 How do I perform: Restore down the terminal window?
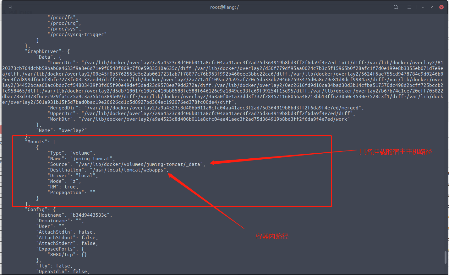point(432,7)
